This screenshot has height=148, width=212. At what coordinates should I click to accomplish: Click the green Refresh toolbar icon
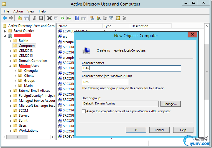coord(62,18)
